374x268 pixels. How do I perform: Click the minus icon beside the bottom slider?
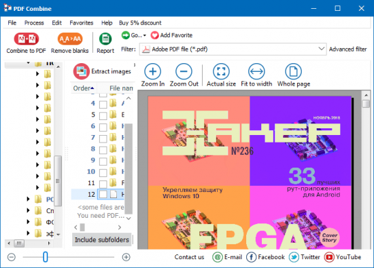click(12, 257)
